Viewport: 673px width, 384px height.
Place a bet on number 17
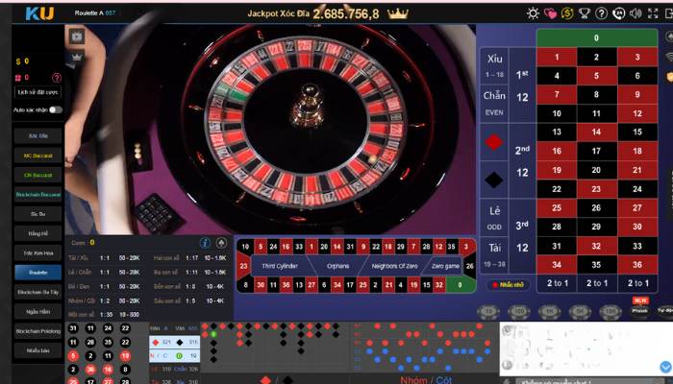pos(596,151)
